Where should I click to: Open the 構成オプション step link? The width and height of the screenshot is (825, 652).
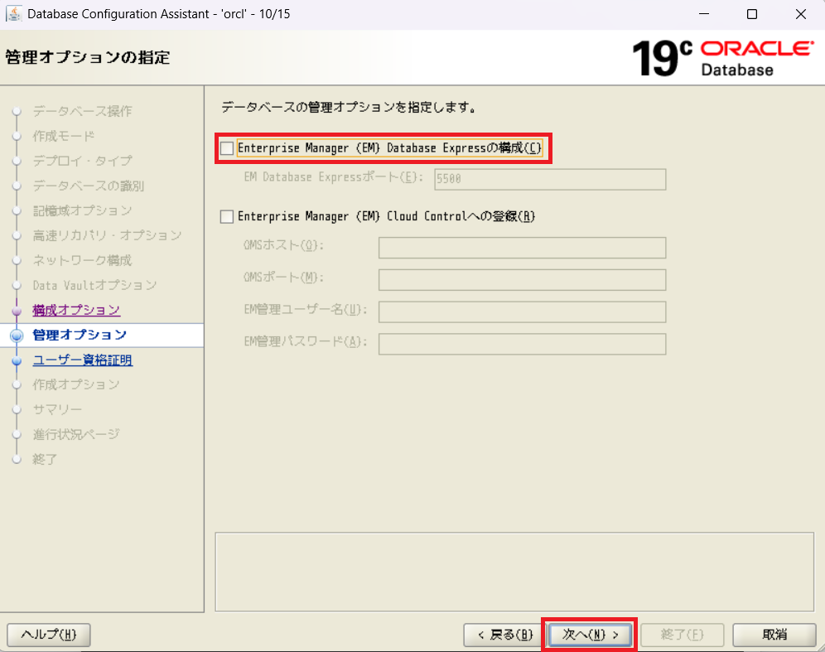(x=76, y=310)
